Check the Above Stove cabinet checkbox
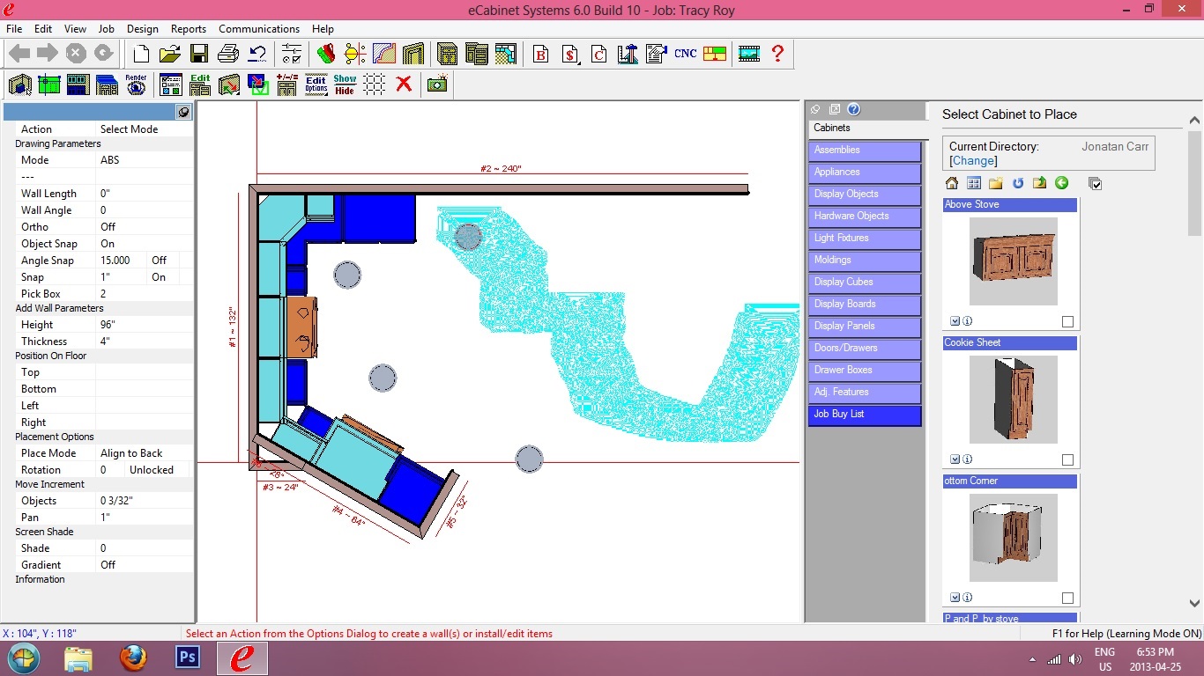The image size is (1204, 676). 1067,322
